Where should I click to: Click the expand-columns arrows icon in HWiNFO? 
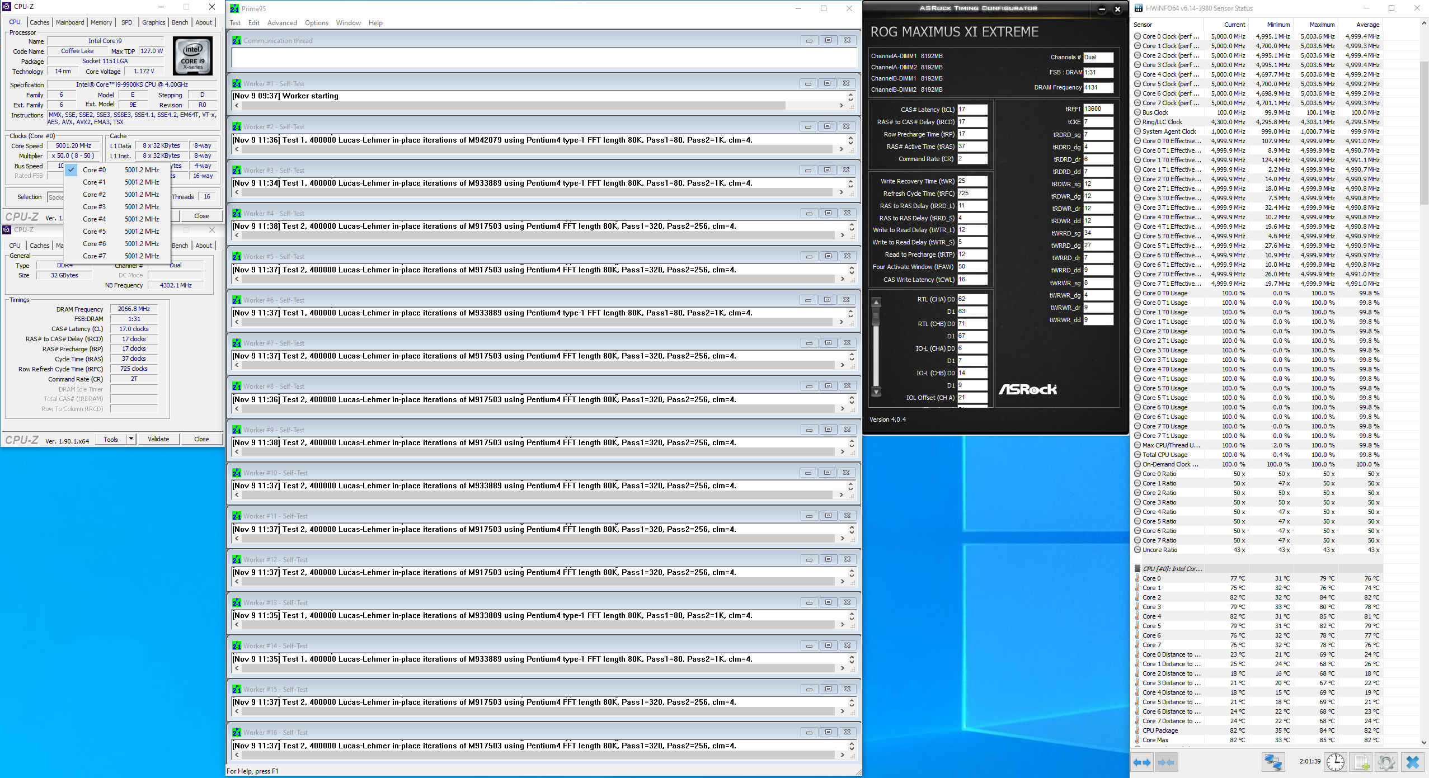coord(1143,762)
